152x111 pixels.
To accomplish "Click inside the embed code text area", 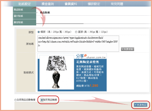I will 78,44.
